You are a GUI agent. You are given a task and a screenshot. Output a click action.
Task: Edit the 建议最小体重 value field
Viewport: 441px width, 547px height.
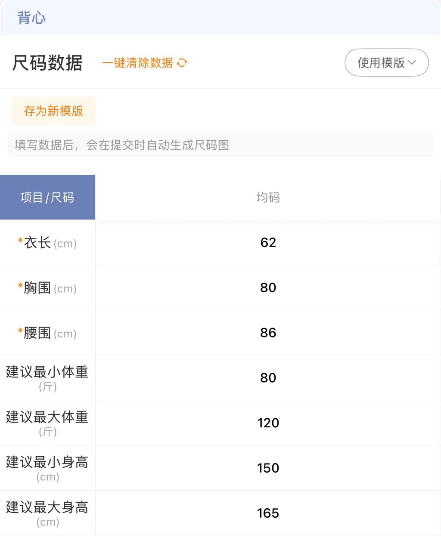(x=268, y=378)
